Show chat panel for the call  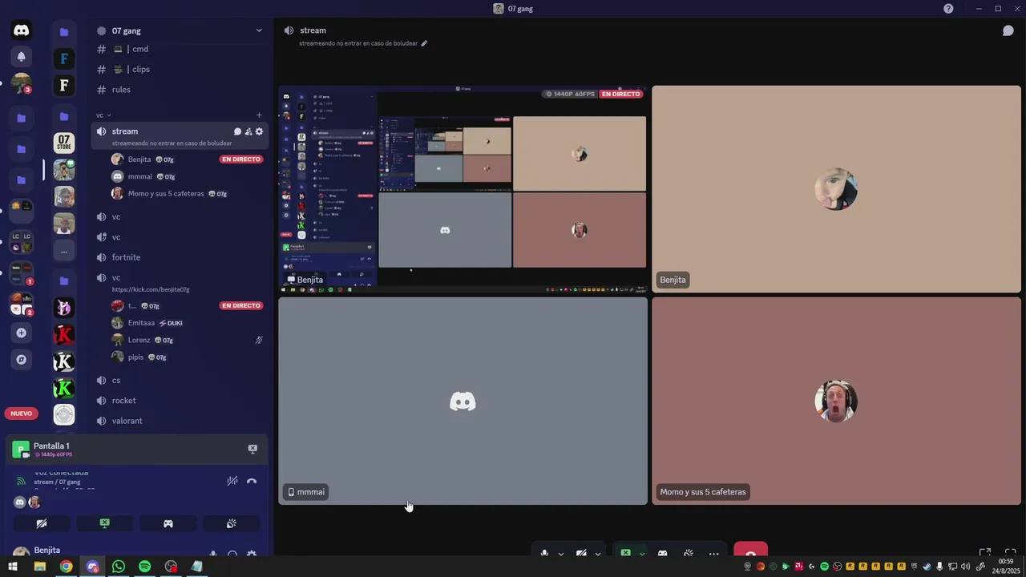coord(1008,30)
